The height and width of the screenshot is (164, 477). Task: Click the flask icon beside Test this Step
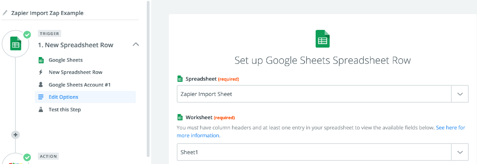[x=41, y=109]
